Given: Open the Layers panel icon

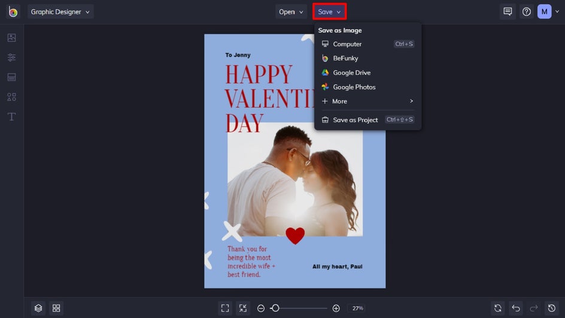Looking at the screenshot, I should point(38,308).
